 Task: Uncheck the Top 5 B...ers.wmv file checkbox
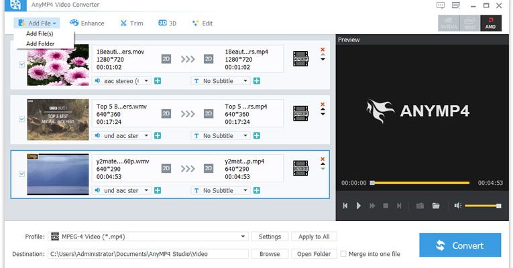pos(21,119)
